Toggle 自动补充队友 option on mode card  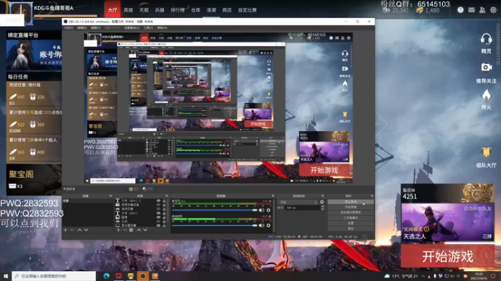pyautogui.click(x=477, y=209)
